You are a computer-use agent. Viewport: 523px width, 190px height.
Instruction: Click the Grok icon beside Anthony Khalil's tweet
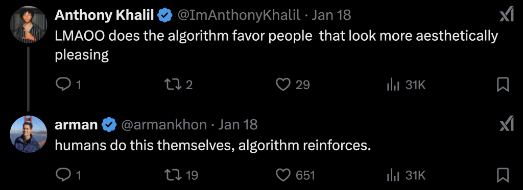pos(506,15)
